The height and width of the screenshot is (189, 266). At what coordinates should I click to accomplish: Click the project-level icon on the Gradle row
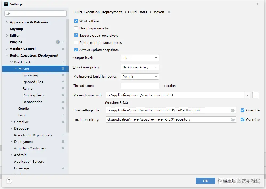(x=63, y=108)
